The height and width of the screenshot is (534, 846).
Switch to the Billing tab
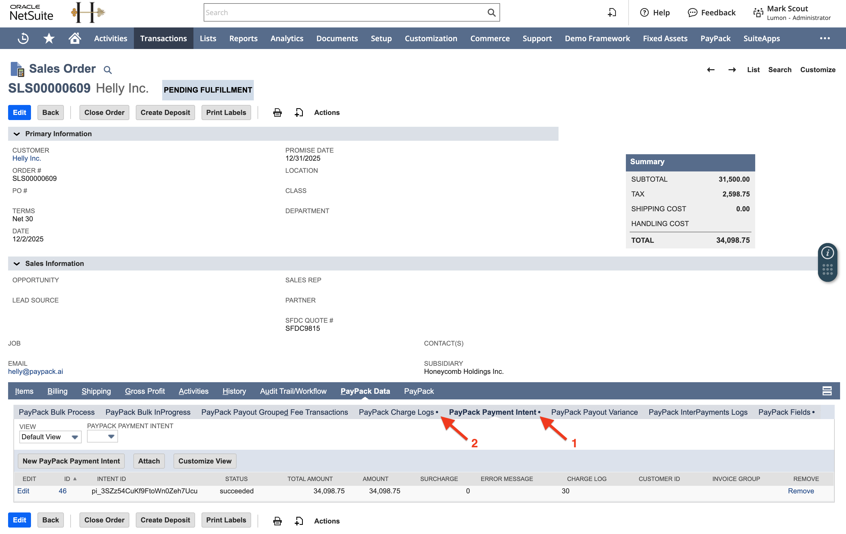point(57,391)
